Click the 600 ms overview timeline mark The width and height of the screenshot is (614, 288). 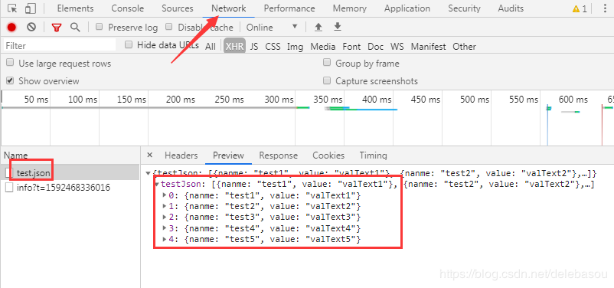pos(573,100)
